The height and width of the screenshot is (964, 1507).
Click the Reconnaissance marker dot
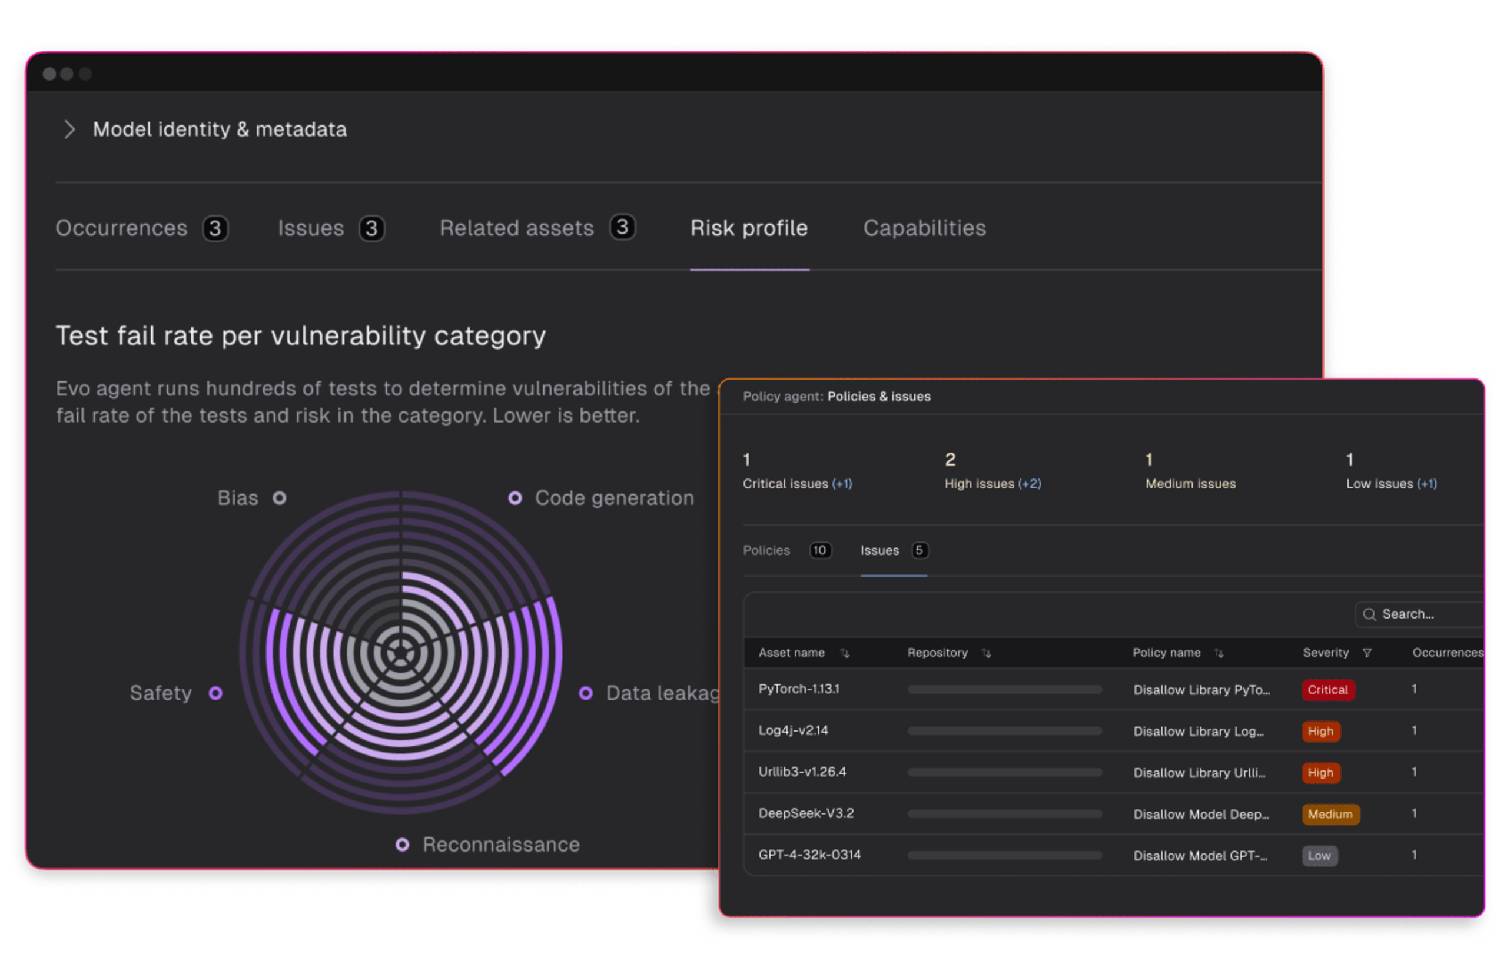click(x=402, y=845)
